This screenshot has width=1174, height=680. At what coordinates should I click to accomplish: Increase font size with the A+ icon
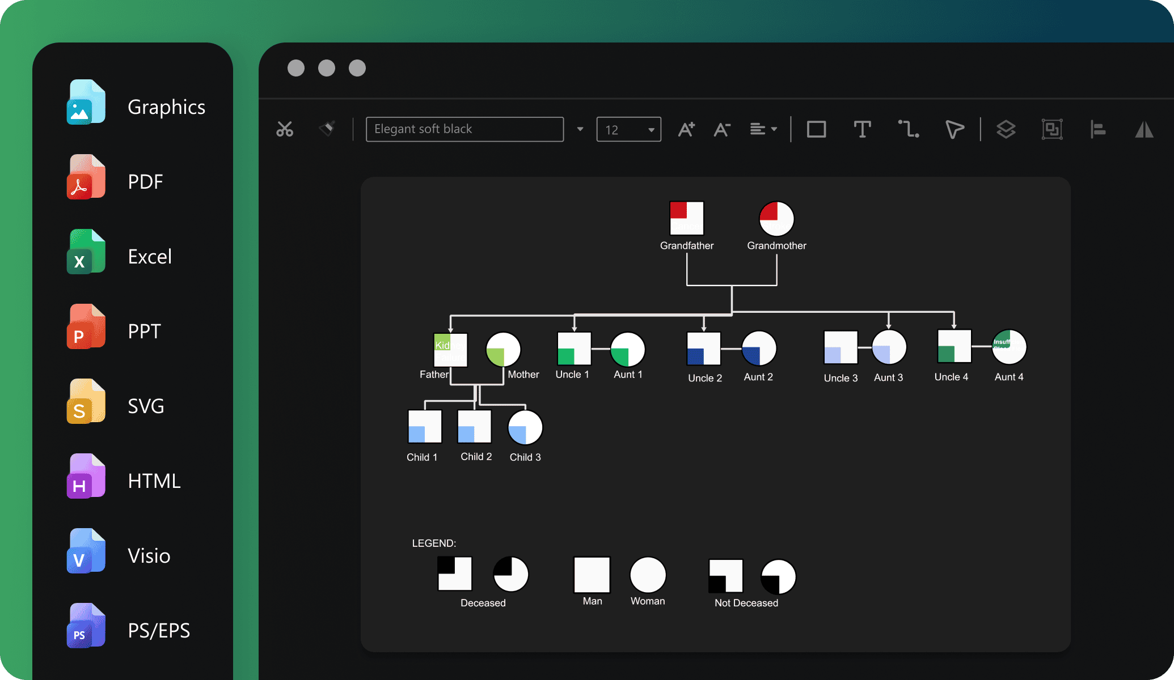(687, 129)
